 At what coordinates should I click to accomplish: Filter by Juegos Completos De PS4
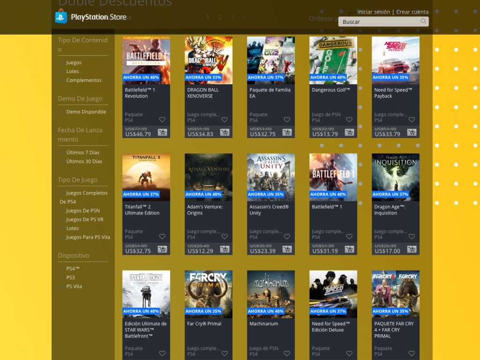coord(83,197)
